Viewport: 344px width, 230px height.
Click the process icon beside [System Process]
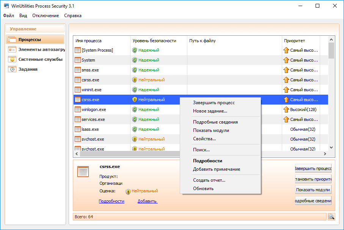click(x=78, y=50)
